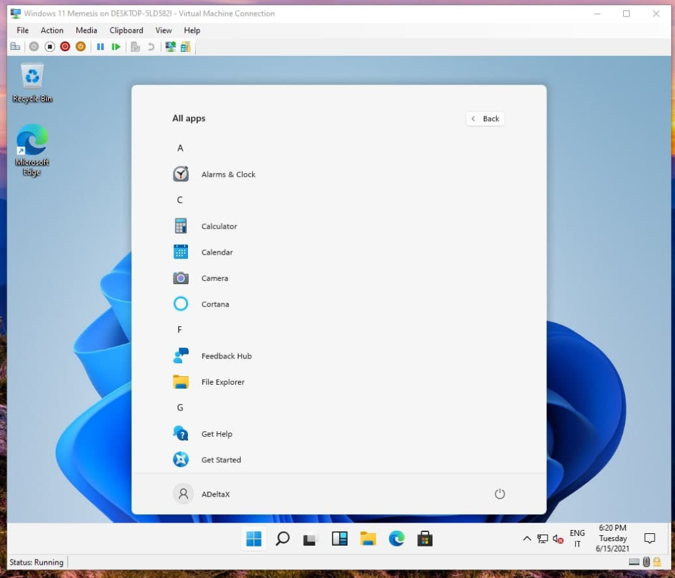This screenshot has height=578, width=675.
Task: Click the ENG IT language indicator
Action: [577, 539]
